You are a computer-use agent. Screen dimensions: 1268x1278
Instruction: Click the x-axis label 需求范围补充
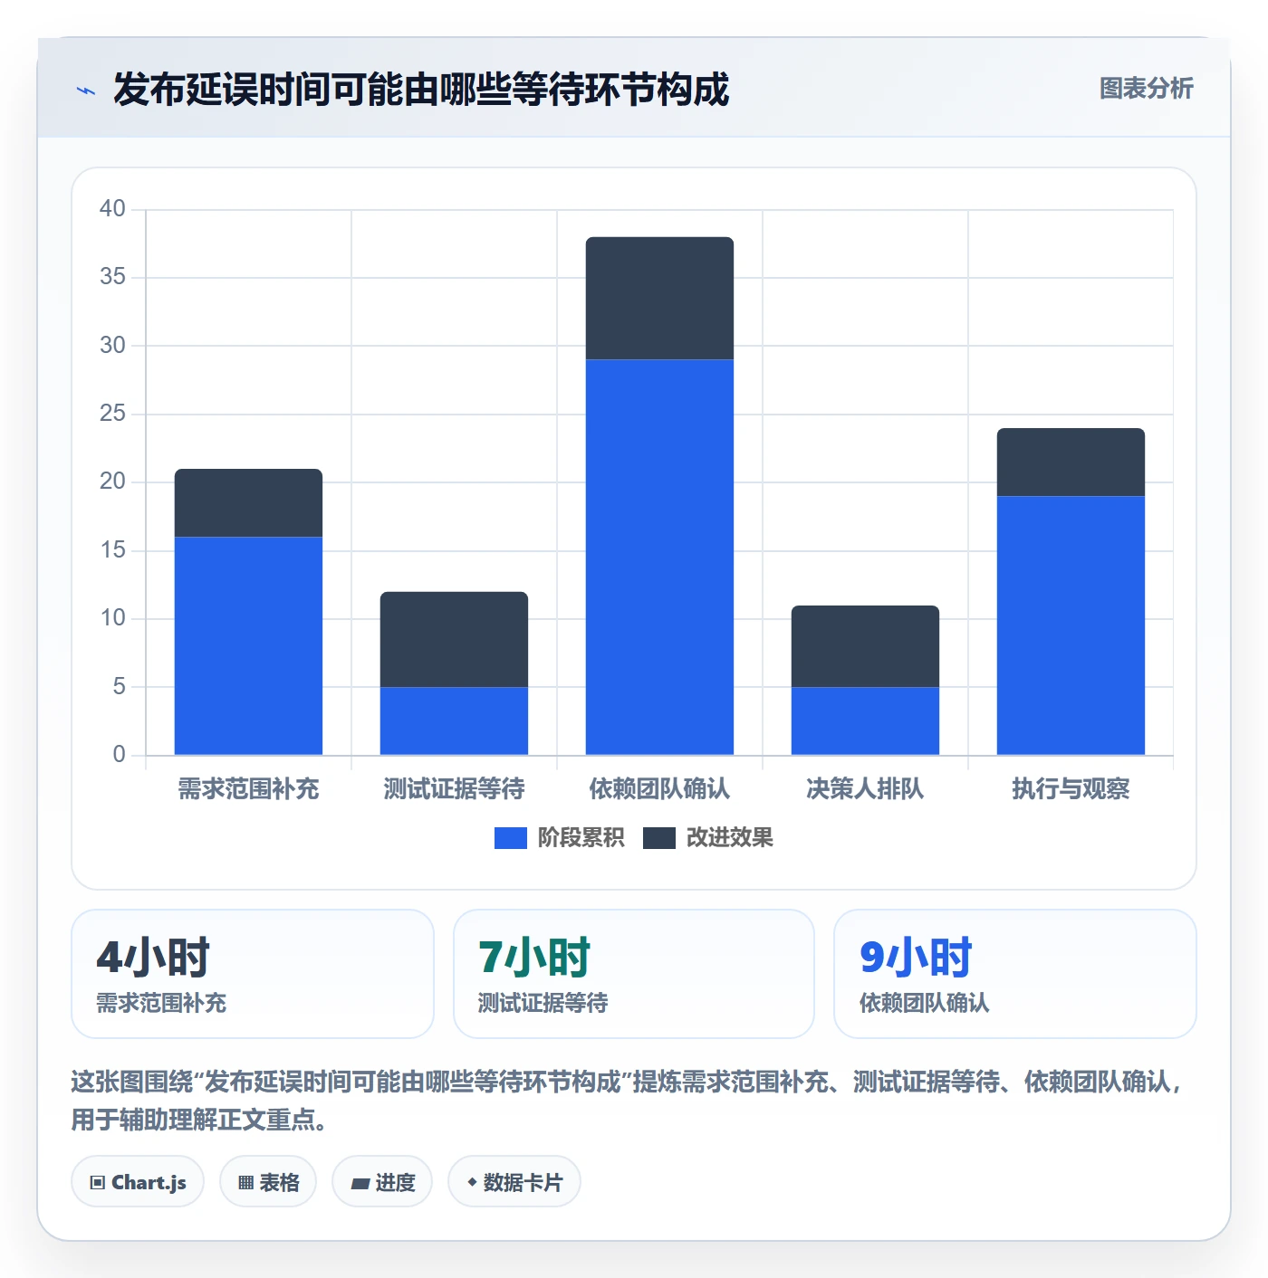point(248,789)
